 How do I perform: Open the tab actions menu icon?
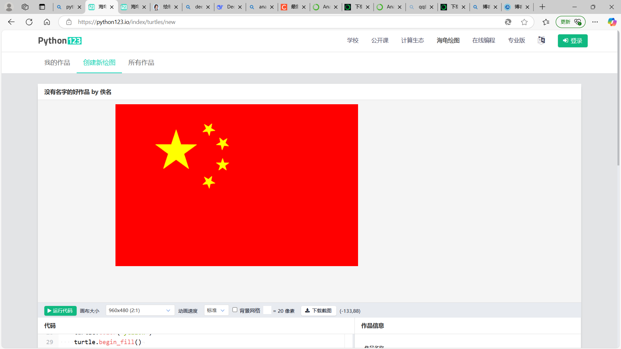[42, 7]
